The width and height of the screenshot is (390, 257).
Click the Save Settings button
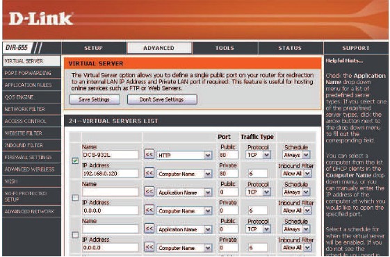point(95,99)
